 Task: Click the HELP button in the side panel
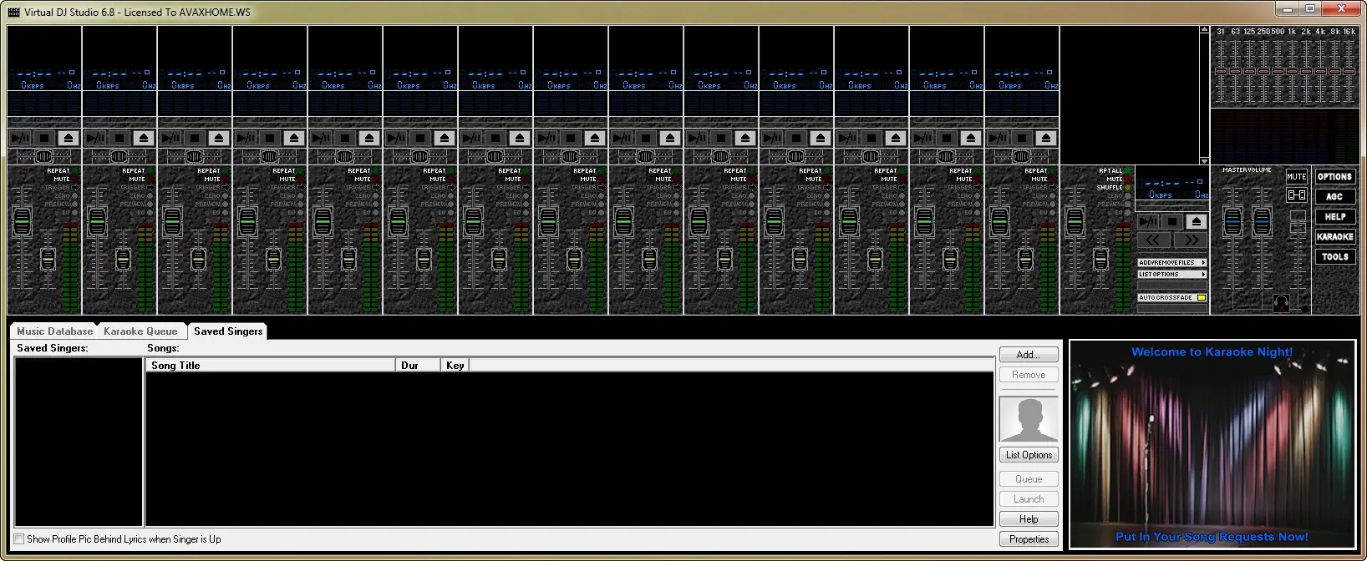click(x=1334, y=216)
